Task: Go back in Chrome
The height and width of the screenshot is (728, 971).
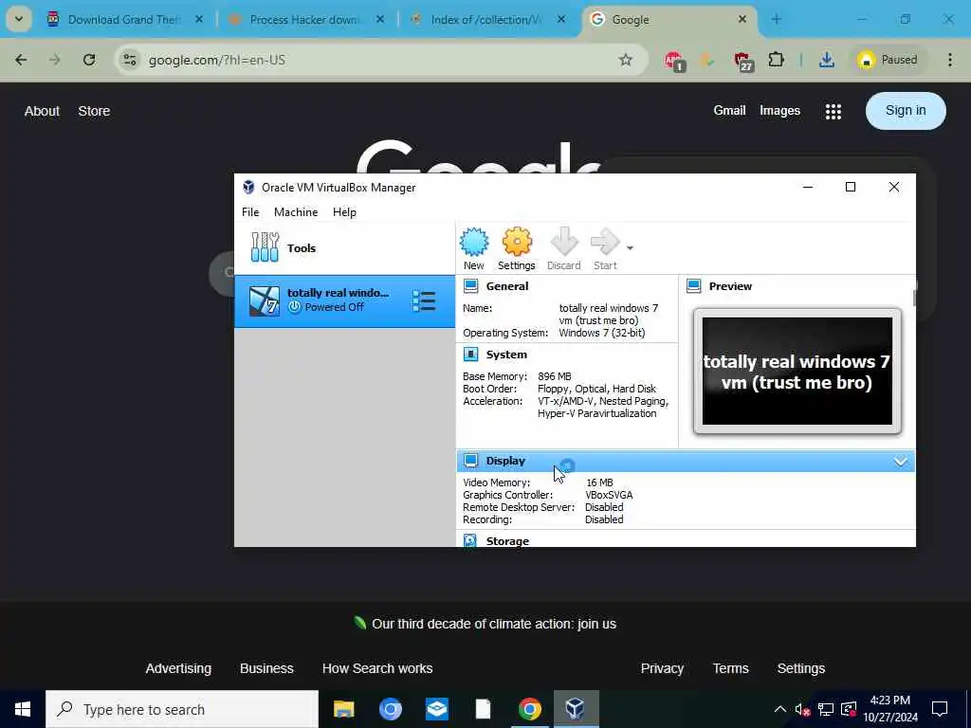Action: [x=21, y=60]
